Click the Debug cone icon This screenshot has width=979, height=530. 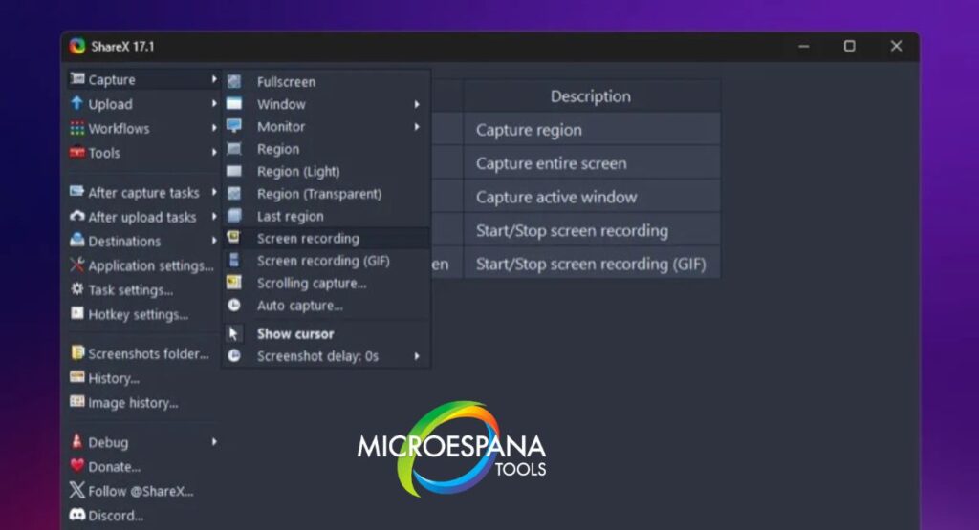76,441
